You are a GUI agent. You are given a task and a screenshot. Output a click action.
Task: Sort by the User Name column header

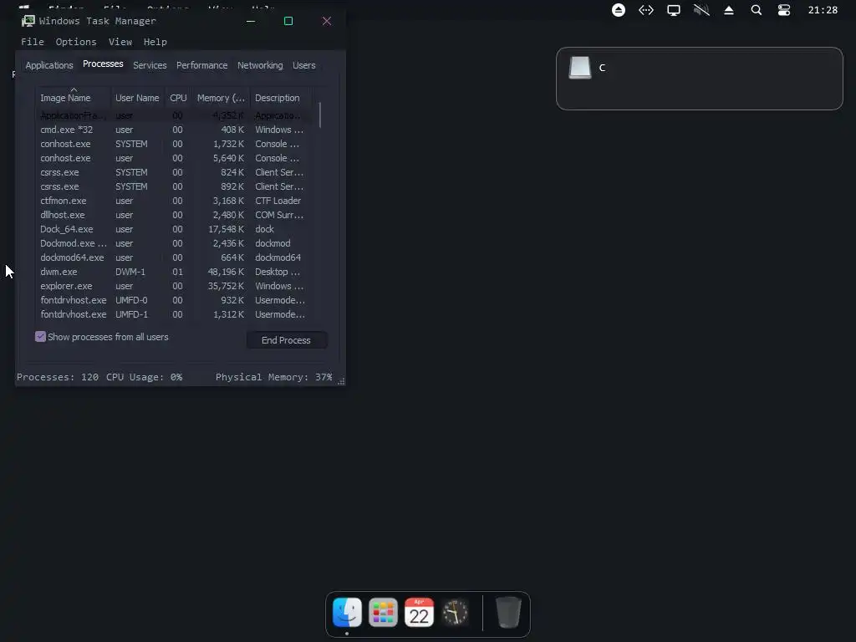point(137,98)
